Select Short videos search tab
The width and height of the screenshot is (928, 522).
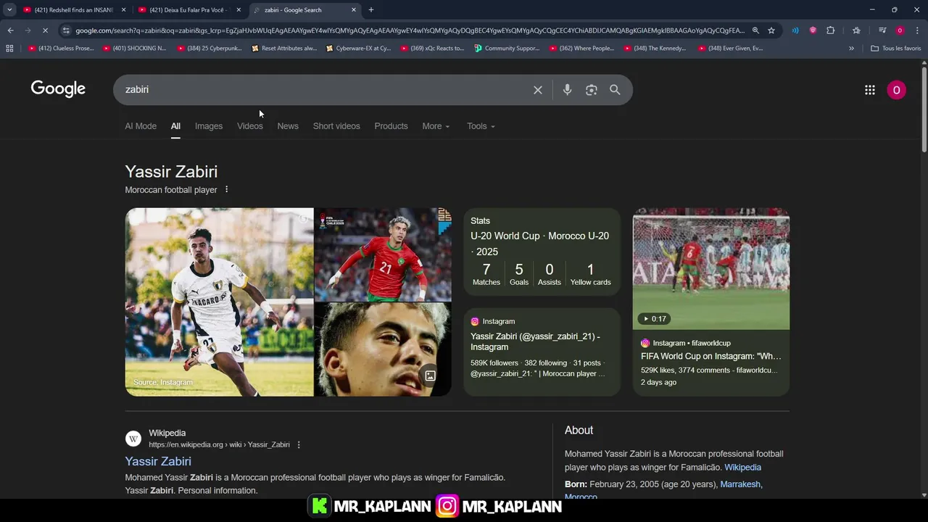336,126
